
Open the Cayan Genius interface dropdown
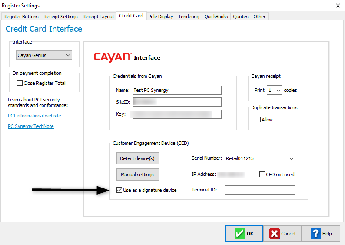(44, 55)
